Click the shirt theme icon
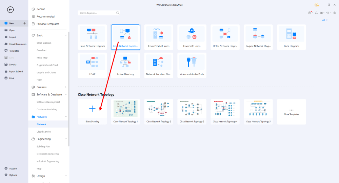The width and height of the screenshot is (339, 183). 328,13
